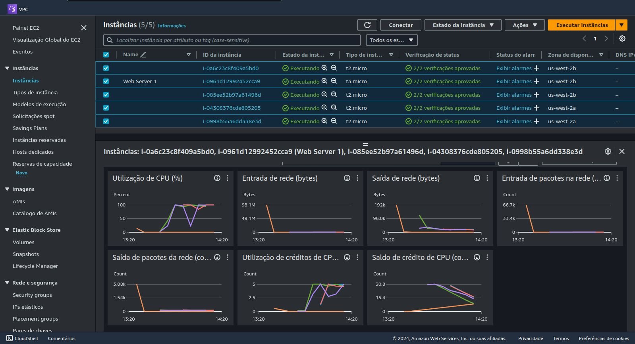Screen dimensions: 635x344
Task: Zoom in filter for instance i-0a6c23c8f409a5bd0 state
Action: [x=324, y=68]
